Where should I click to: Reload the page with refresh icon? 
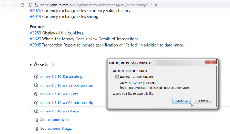point(22,5)
